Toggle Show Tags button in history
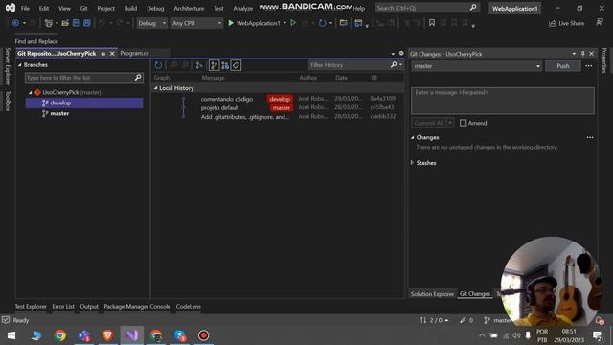 (x=236, y=65)
